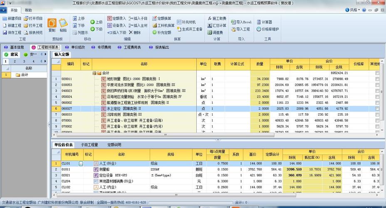Image resolution: width=386 pixels, height=208 pixels.
Task: Move row up with 上移
Action: tap(75, 18)
